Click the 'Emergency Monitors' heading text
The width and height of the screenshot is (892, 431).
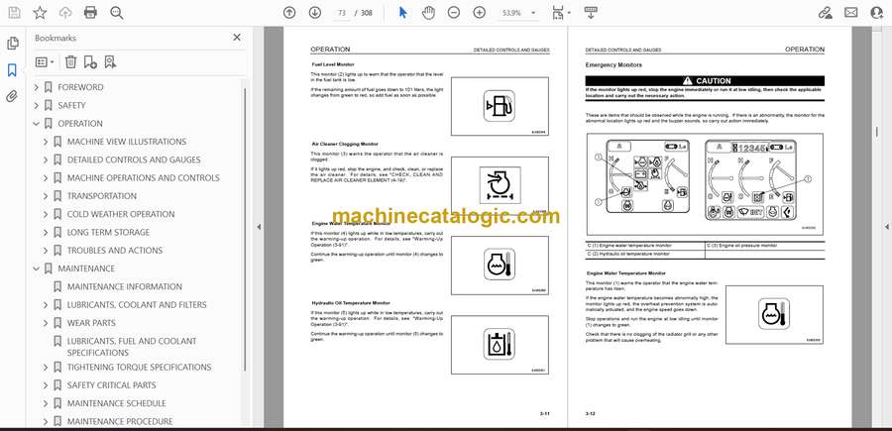[613, 65]
